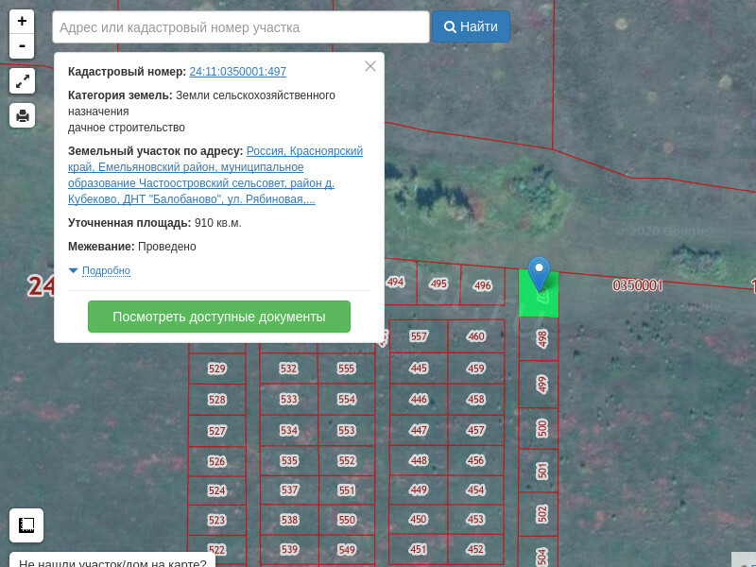Viewport: 756px width, 567px height.
Task: Print the map
Action: click(x=22, y=115)
